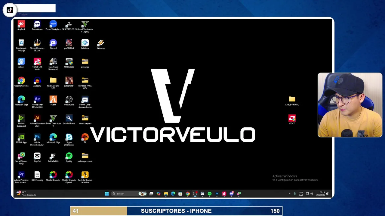Open iVCam desktop shortcut
This screenshot has height=216, width=385.
pos(21,63)
